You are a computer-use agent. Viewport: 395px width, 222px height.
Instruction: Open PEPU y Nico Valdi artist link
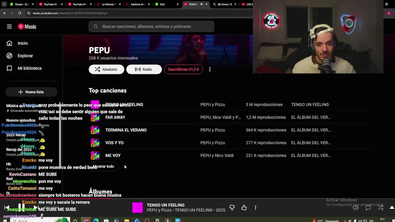[x=217, y=155]
